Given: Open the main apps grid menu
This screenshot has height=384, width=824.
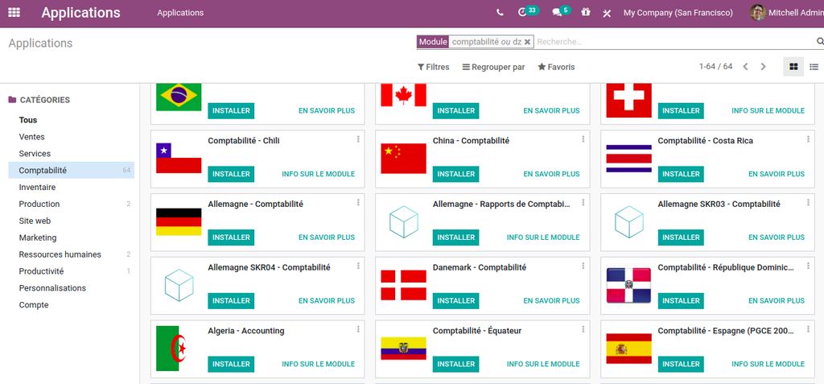Looking at the screenshot, I should coord(14,13).
